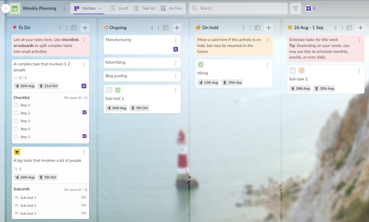Viewport: 369px width, 222px height.
Task: Click the calendar icon next to Weekly Planning
Action: click(x=14, y=8)
